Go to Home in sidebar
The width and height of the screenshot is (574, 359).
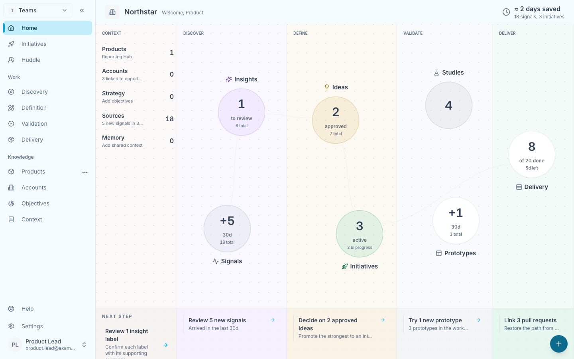(47, 28)
